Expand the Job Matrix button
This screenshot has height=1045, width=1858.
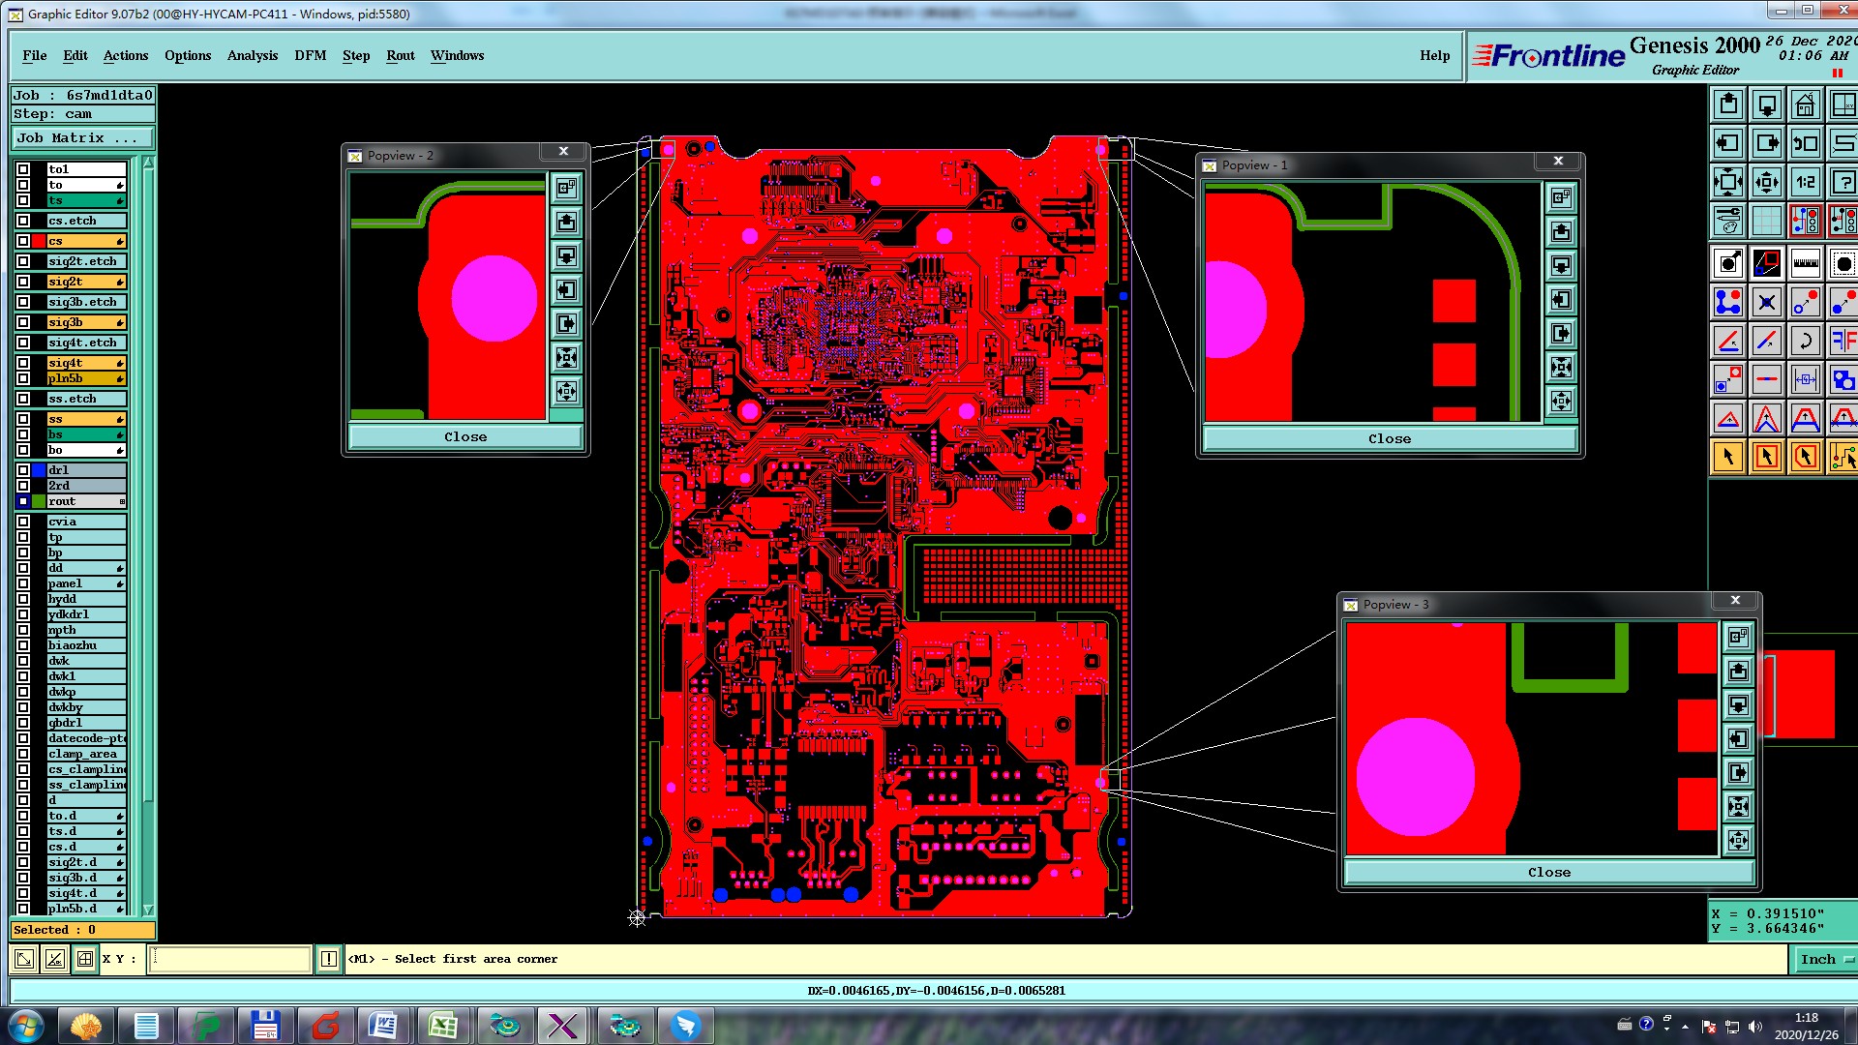[82, 138]
